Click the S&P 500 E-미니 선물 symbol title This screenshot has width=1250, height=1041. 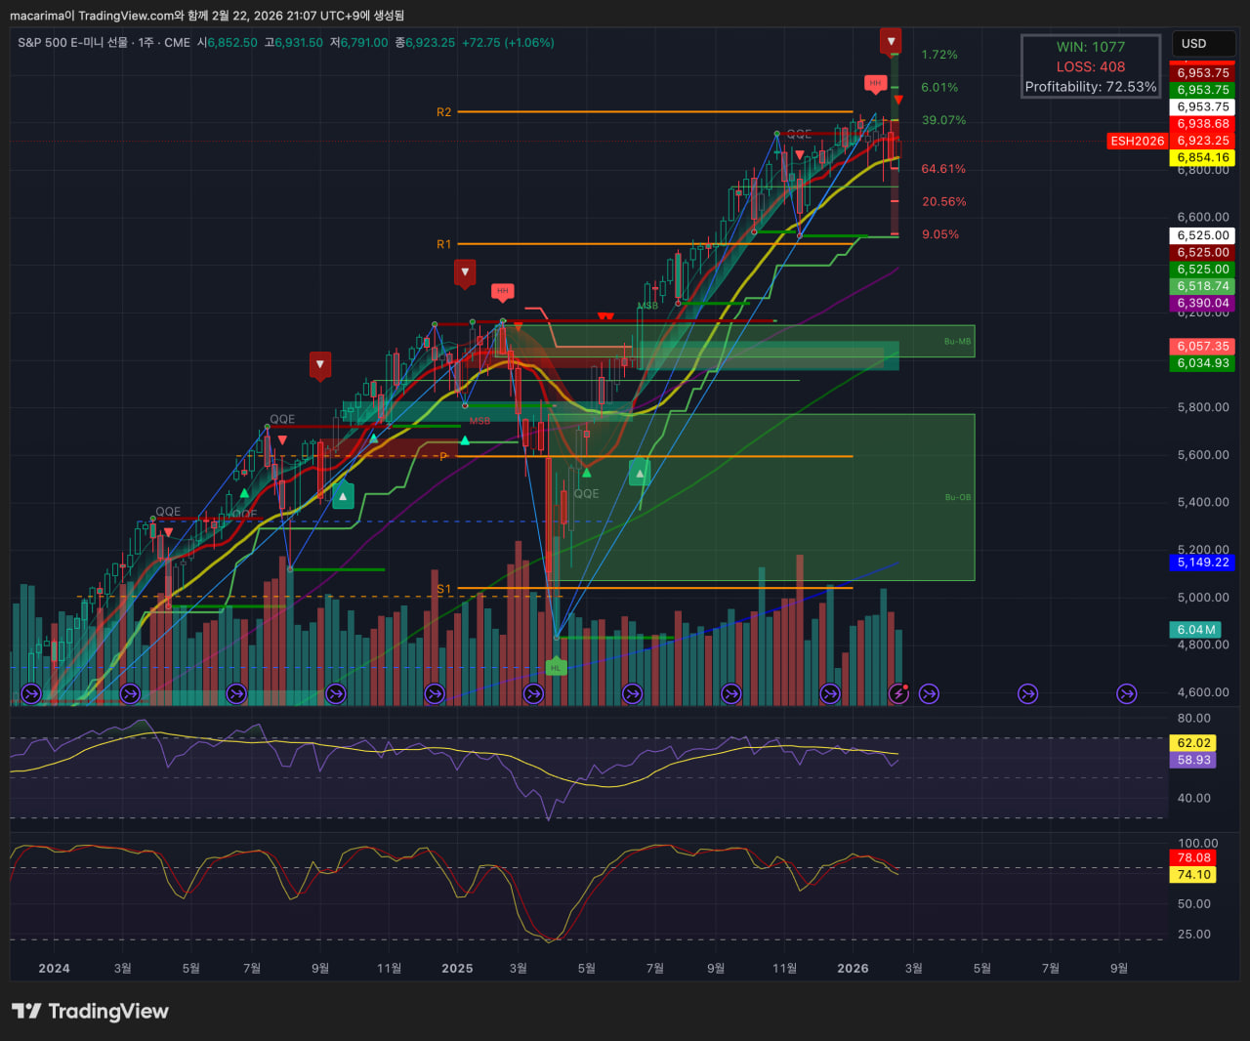(72, 43)
